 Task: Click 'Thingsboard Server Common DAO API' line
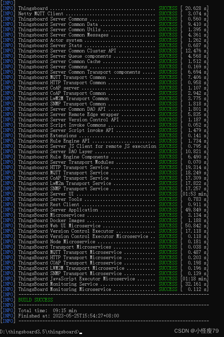coord(105,109)
